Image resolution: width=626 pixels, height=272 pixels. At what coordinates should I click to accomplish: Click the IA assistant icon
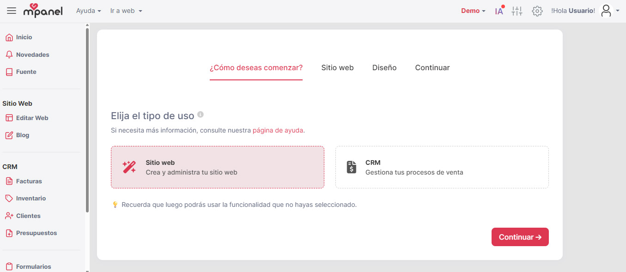point(499,11)
